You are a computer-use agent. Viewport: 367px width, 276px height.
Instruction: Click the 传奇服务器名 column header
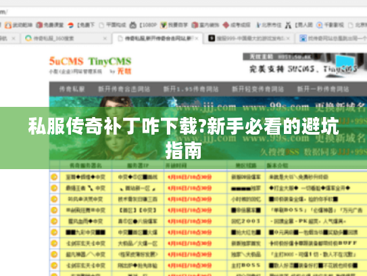[x=86, y=166]
